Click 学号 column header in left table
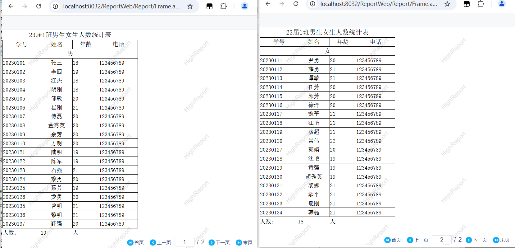Image resolution: width=515 pixels, height=248 pixels. [22, 44]
